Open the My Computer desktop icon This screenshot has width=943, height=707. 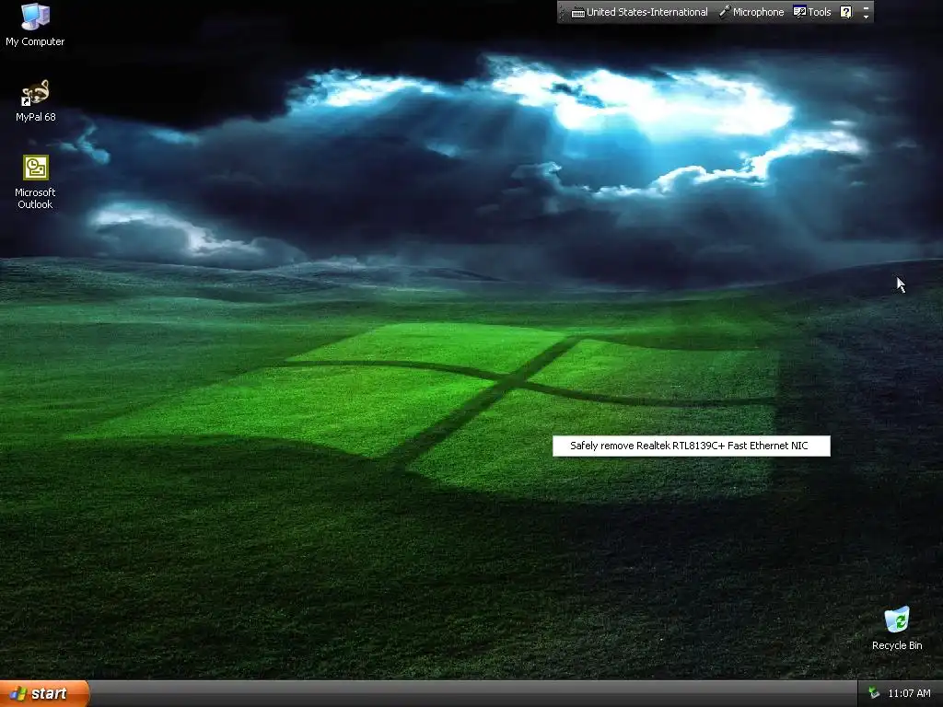pos(35,25)
